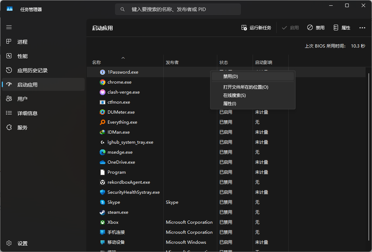Expand the three-dots more options menu
This screenshot has width=372, height=252.
(x=362, y=28)
